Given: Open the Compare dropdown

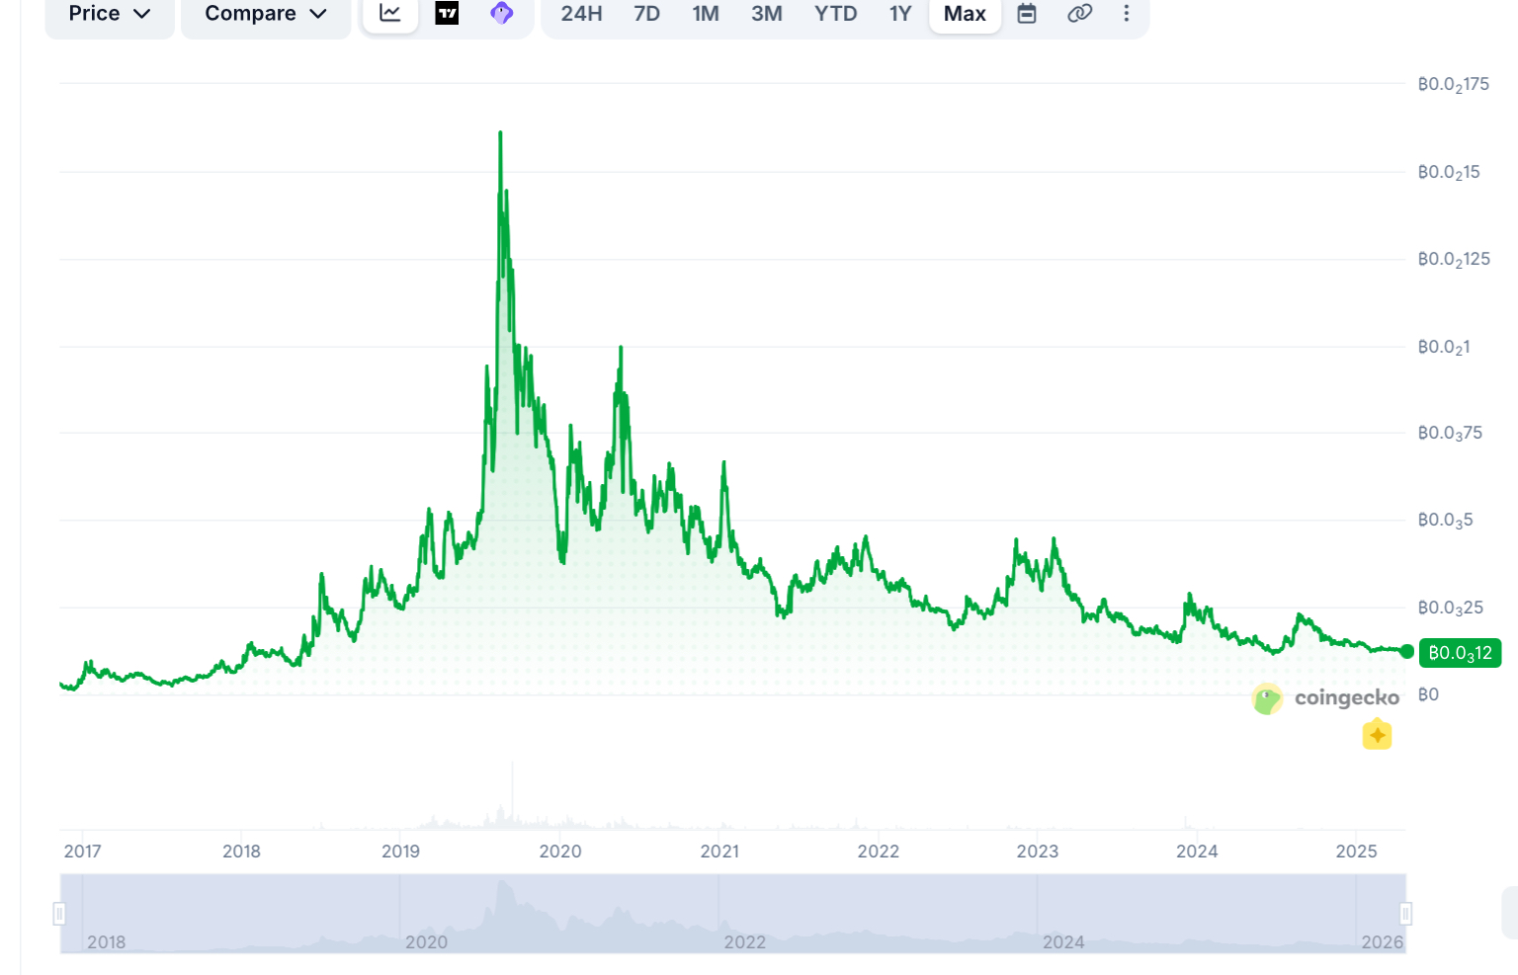Looking at the screenshot, I should click(266, 14).
